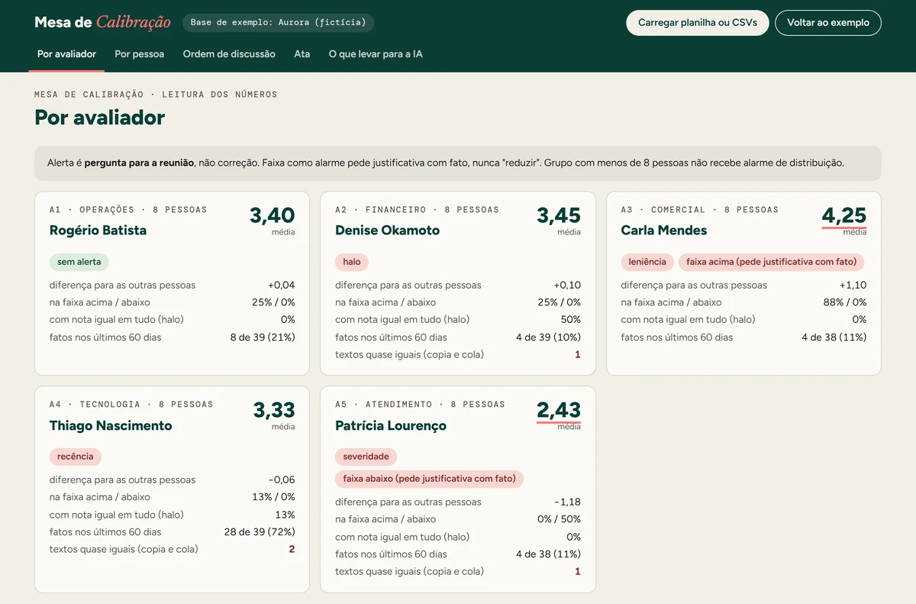
Task: Click the '+1,10' difference value
Action: pyautogui.click(x=852, y=285)
